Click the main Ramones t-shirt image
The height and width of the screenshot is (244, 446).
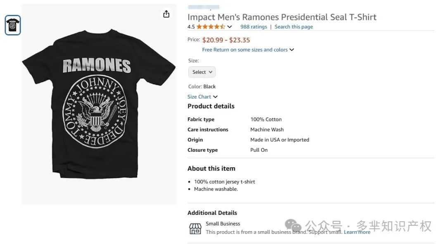99,104
